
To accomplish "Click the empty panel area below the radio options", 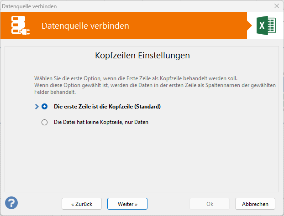I will 142,159.
